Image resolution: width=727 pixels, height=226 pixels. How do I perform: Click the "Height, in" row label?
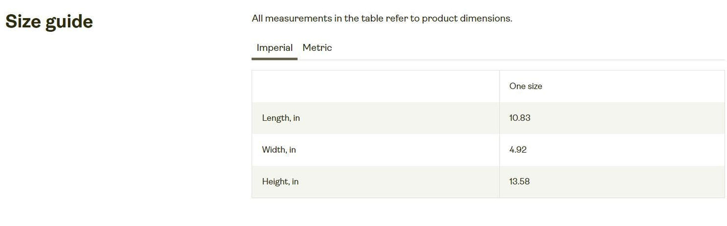click(x=280, y=181)
